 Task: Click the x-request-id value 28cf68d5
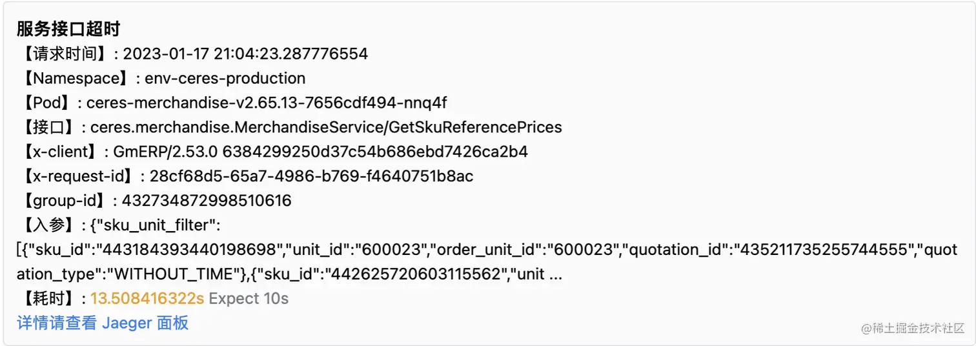[312, 176]
